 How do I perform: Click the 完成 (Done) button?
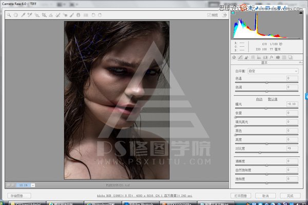[290, 196]
